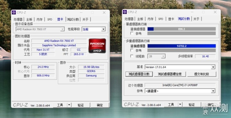Click version text Ver. 2.08.0.x64 in left window

(x=40, y=105)
